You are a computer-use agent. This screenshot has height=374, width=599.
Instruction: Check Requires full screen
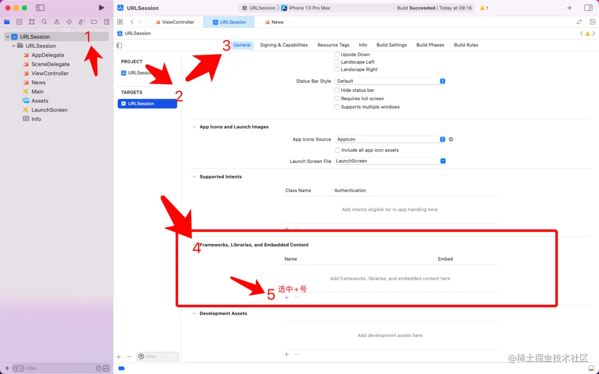click(x=337, y=98)
